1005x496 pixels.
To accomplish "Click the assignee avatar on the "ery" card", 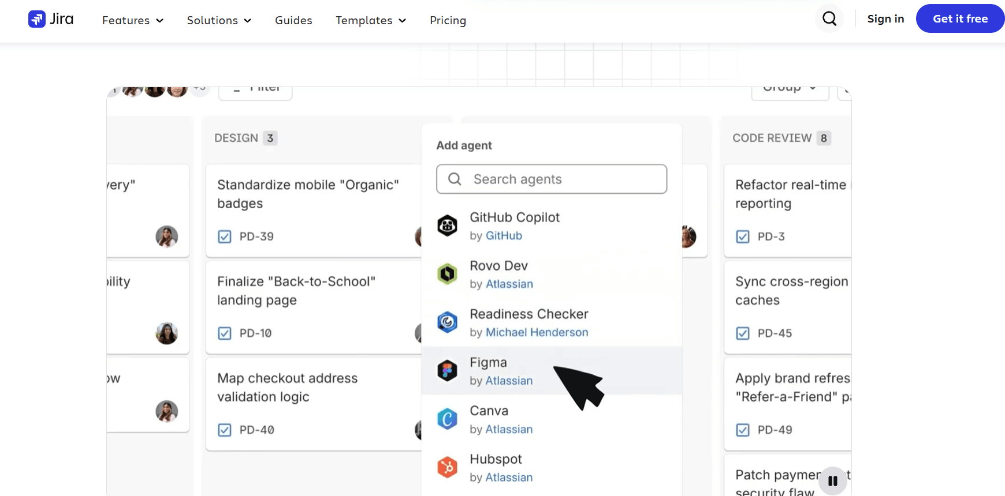I will (167, 236).
